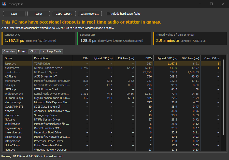Open the Save Report dialog

90,14
